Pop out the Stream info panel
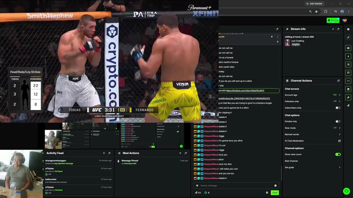Image resolution: width=353 pixels, height=198 pixels. (x=338, y=29)
